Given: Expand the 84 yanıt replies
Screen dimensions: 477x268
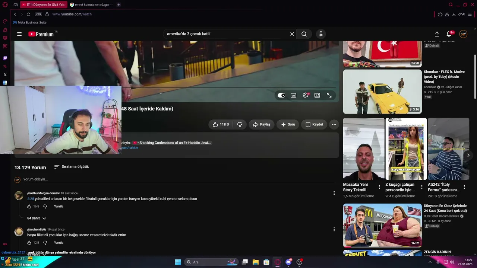Looking at the screenshot, I should point(37,218).
